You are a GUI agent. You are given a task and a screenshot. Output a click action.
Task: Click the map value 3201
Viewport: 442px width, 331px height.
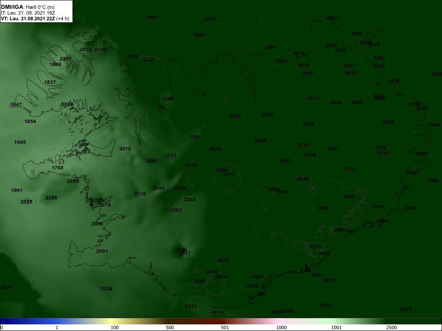[x=199, y=35]
